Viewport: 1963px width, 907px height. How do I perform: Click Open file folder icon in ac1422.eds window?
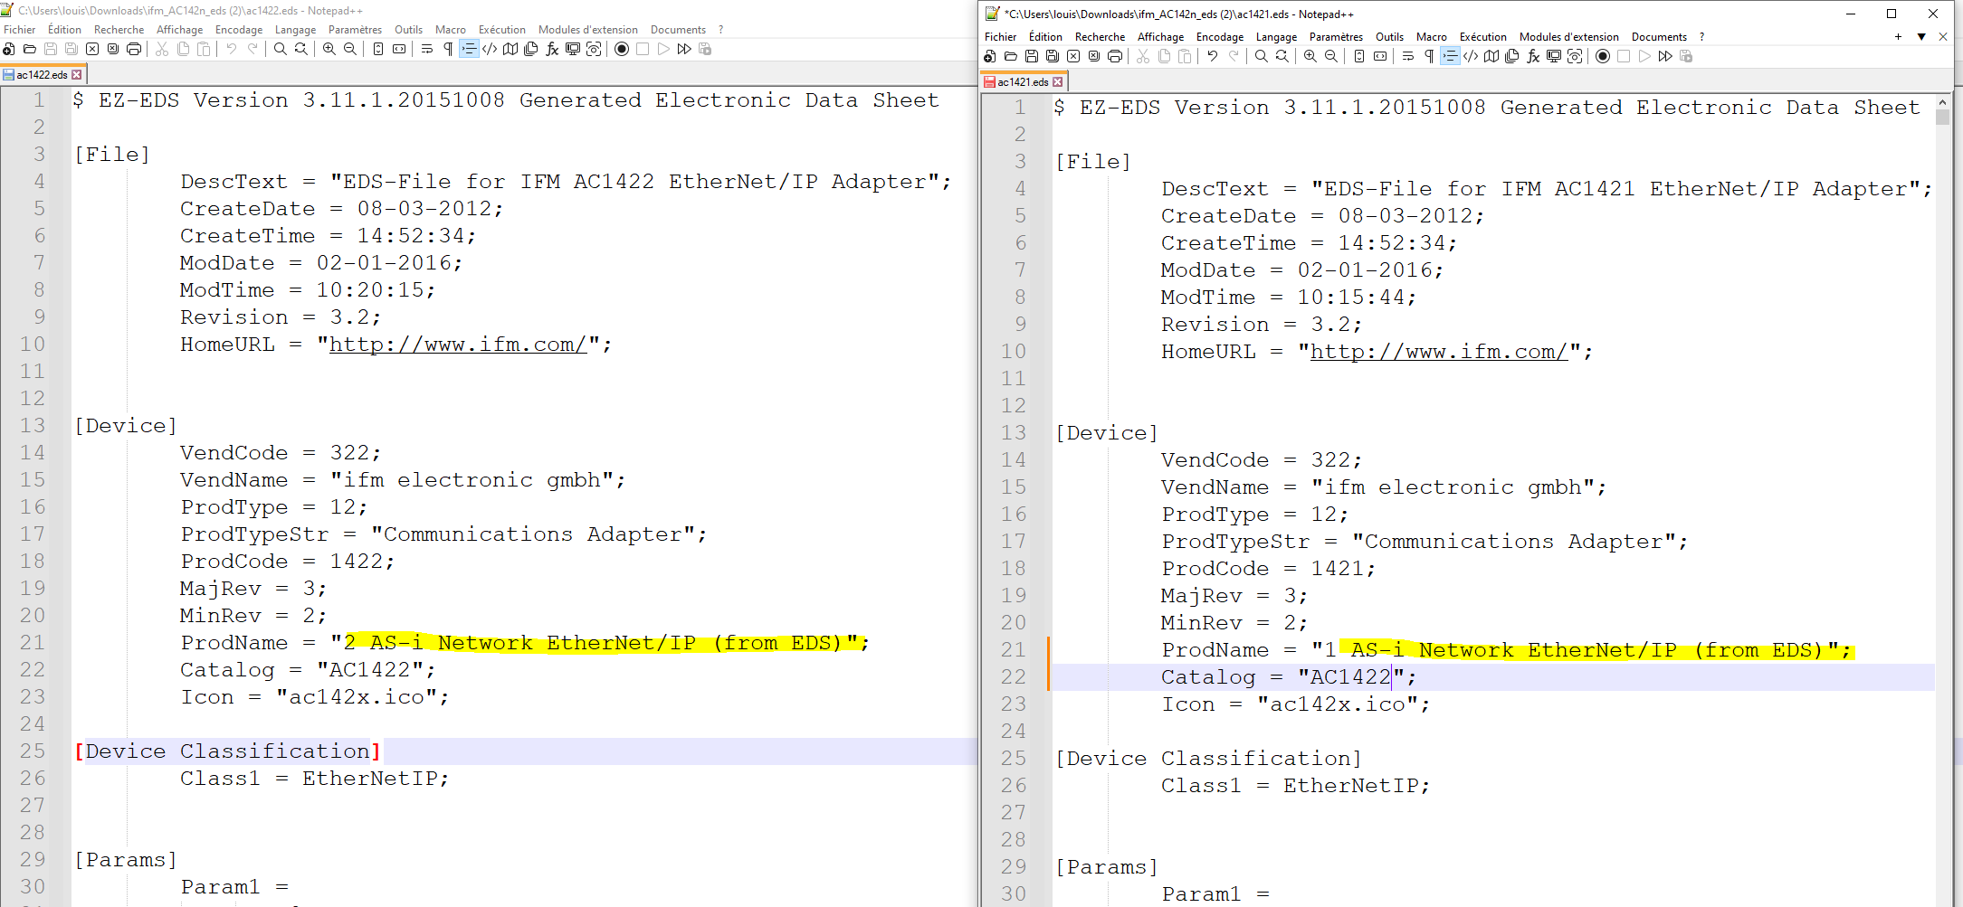click(x=30, y=49)
